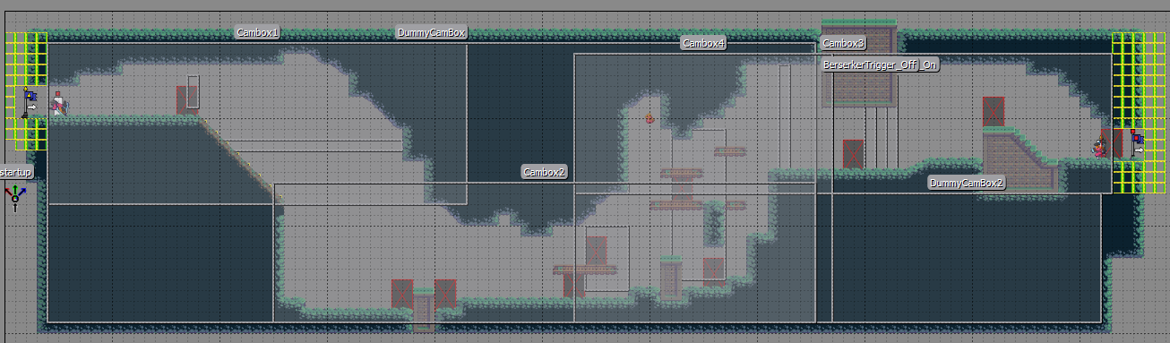Screen dimensions: 1170x343
Task: Select red X entity atop the brick ramp
Action: coord(994,112)
